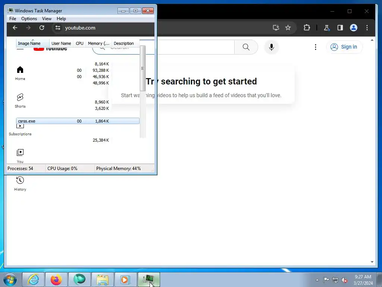Click the page scrollbar up arrow
This screenshot has height=287, width=382.
point(372,40)
